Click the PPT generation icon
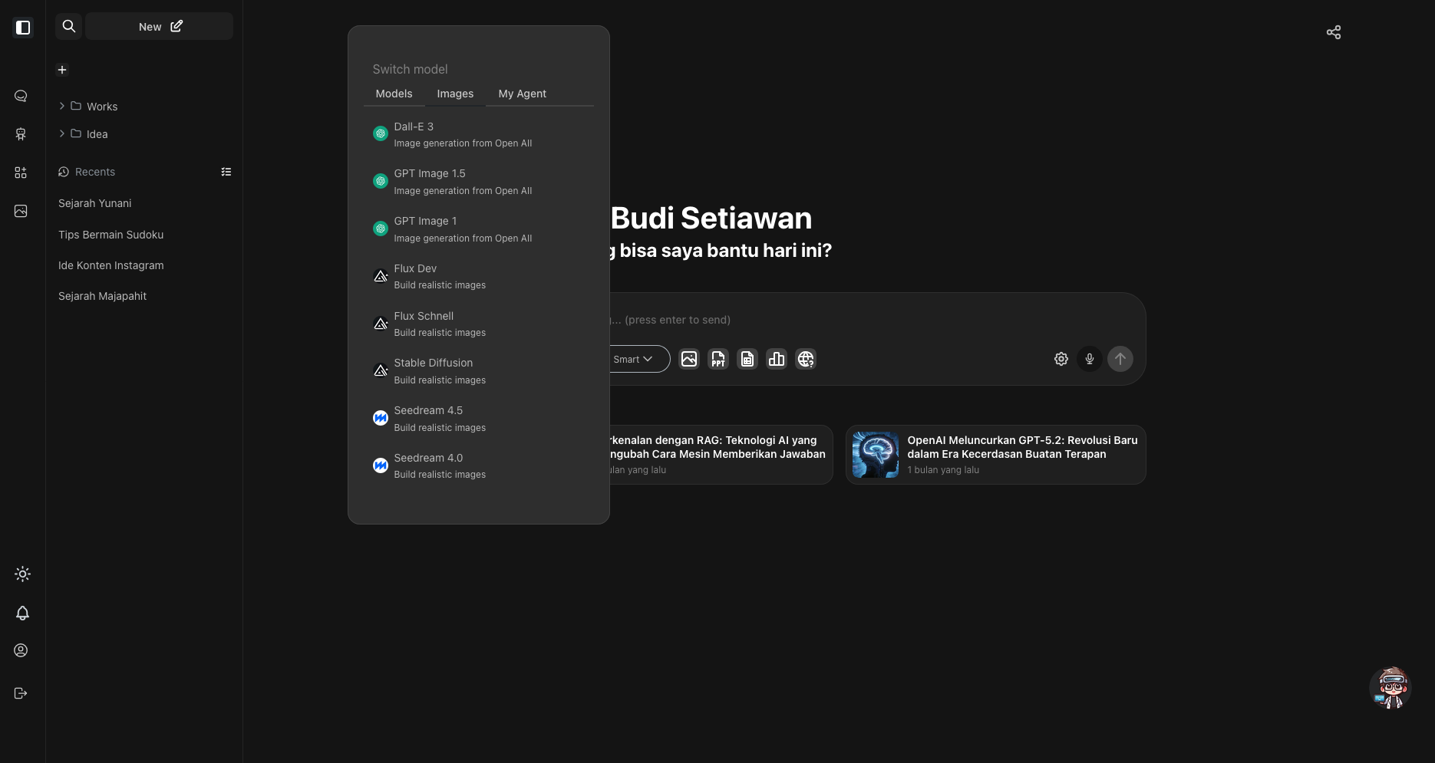 click(x=718, y=359)
